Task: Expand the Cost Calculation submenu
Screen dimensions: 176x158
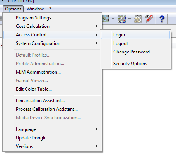Action: pos(53,26)
